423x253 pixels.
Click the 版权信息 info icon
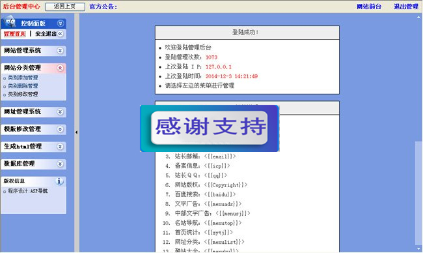(x=59, y=181)
